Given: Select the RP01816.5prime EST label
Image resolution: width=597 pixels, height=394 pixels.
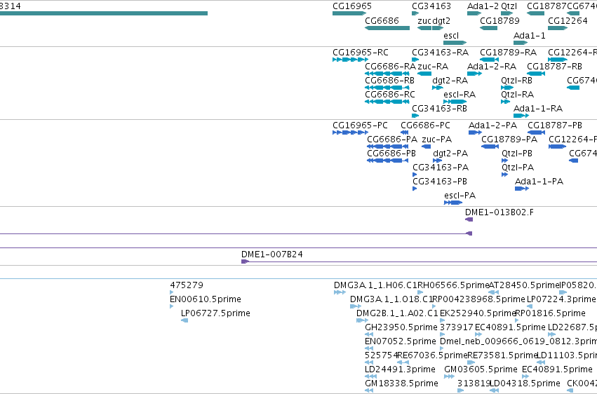Looking at the screenshot, I should [550, 313].
